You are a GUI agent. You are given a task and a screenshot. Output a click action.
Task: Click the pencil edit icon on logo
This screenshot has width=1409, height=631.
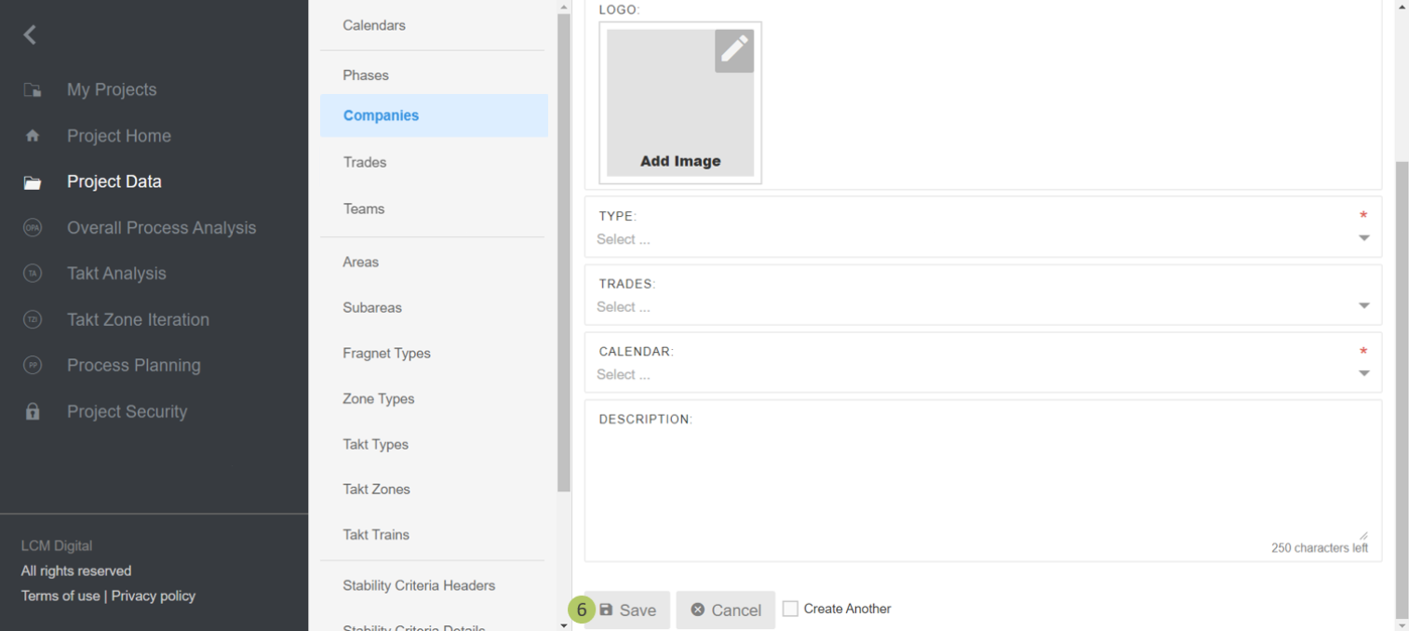click(733, 50)
